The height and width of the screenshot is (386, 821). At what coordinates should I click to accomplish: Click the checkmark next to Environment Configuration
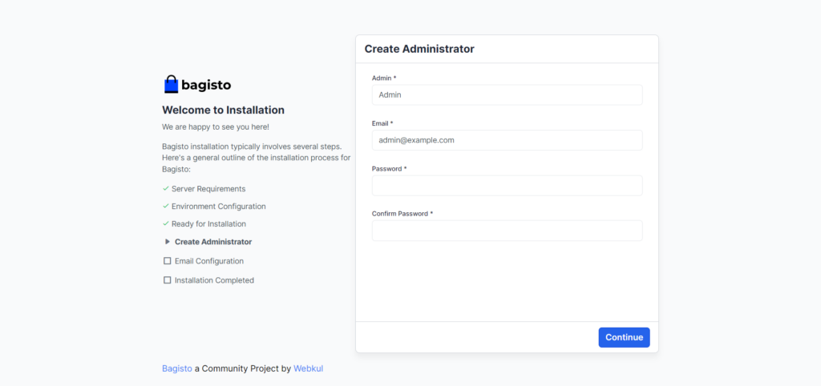pos(165,206)
